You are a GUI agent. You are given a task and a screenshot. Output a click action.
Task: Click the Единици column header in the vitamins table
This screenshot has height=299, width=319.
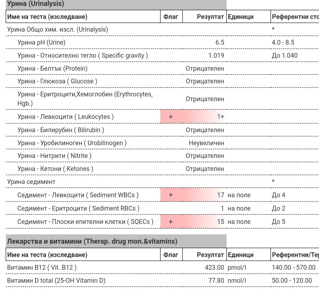click(x=240, y=255)
